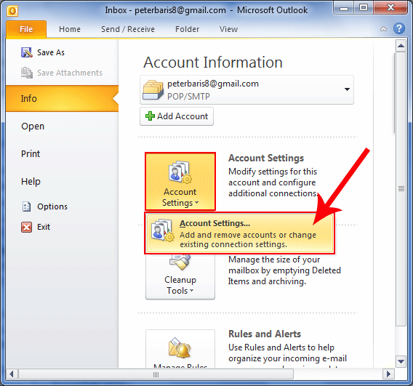413x386 pixels.
Task: Open the View tab
Action: pyautogui.click(x=228, y=29)
